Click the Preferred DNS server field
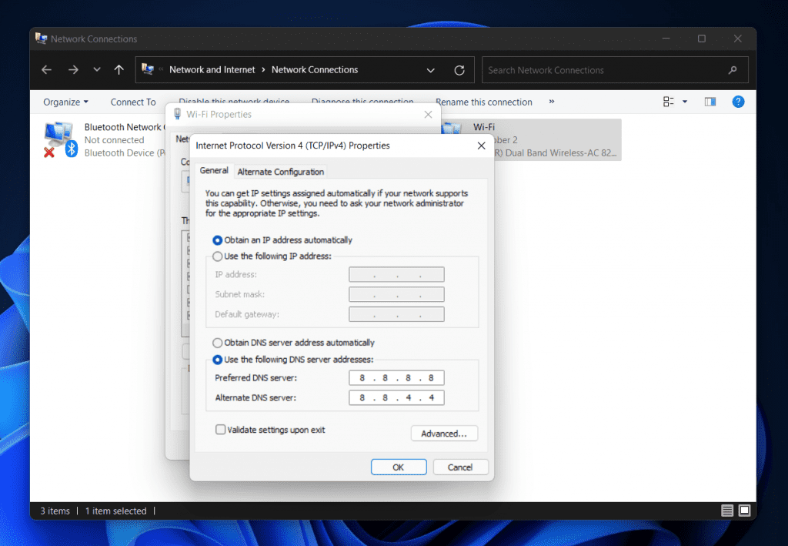788x546 pixels. click(x=396, y=378)
